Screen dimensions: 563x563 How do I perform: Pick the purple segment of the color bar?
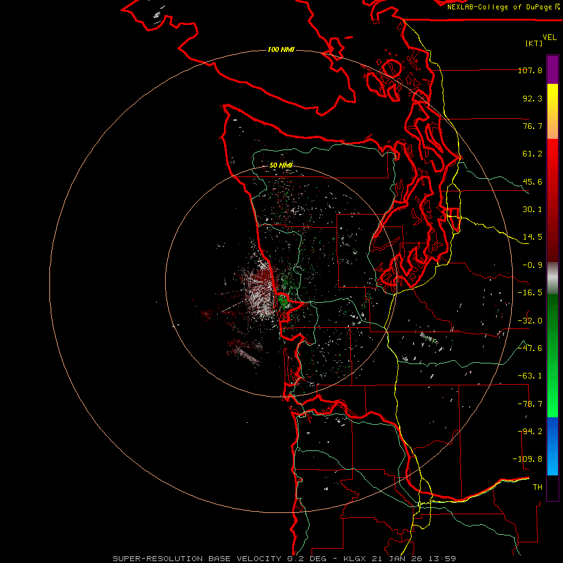[x=552, y=69]
